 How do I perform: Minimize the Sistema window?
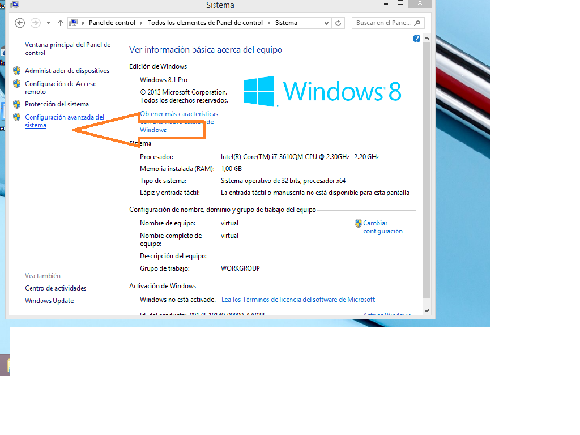386,4
